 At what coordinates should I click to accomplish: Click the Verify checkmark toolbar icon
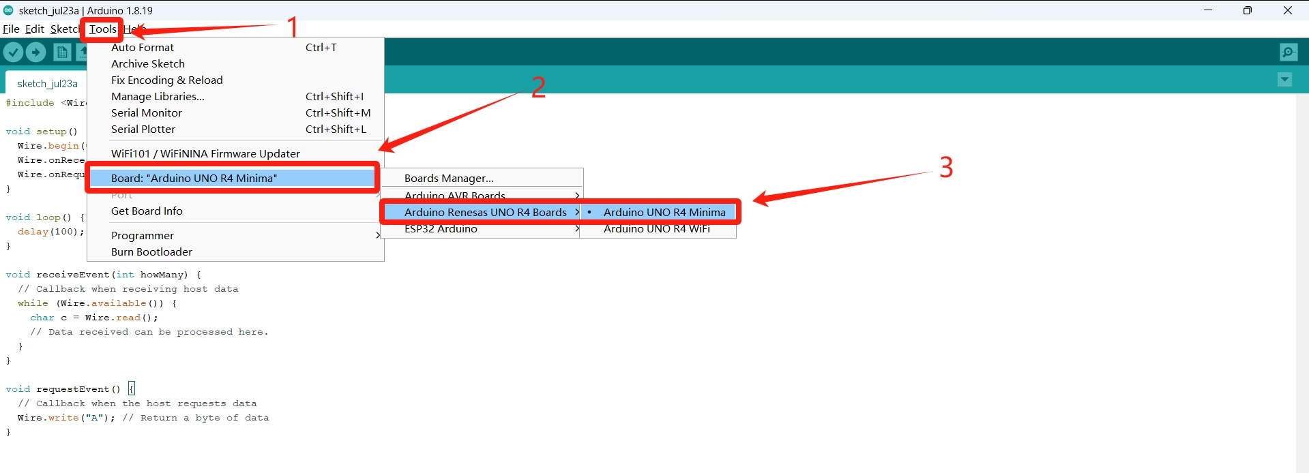tap(14, 52)
